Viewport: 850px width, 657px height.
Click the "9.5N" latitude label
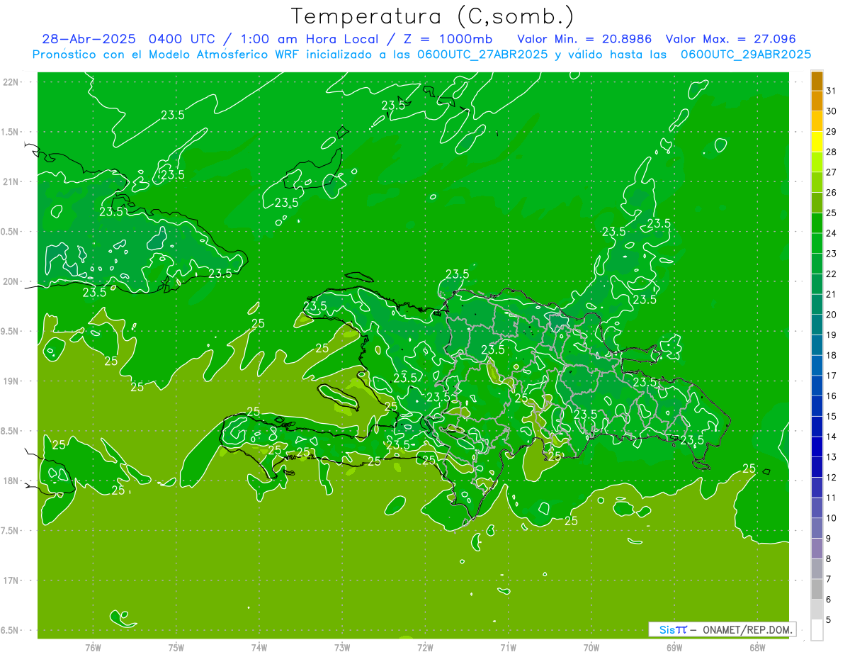point(10,331)
